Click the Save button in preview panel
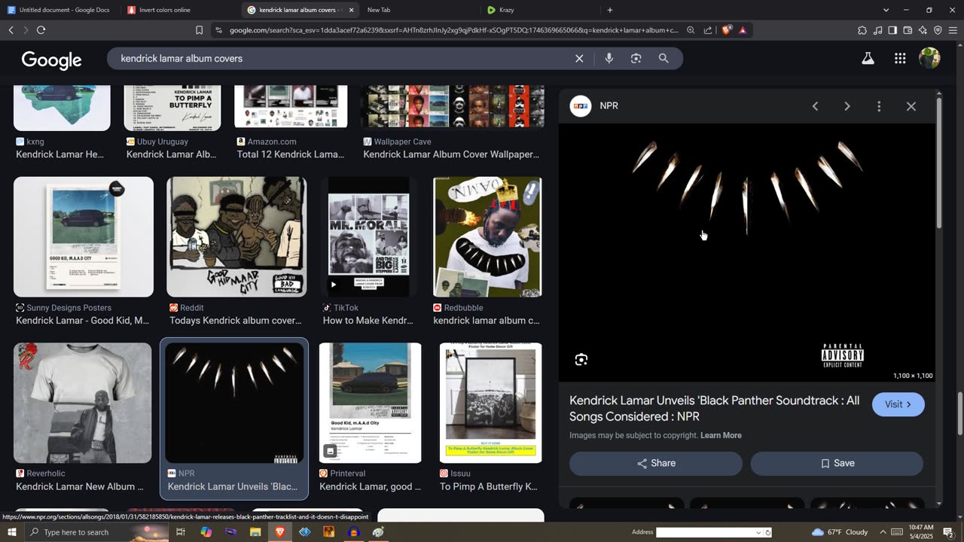The image size is (964, 542). point(837,463)
